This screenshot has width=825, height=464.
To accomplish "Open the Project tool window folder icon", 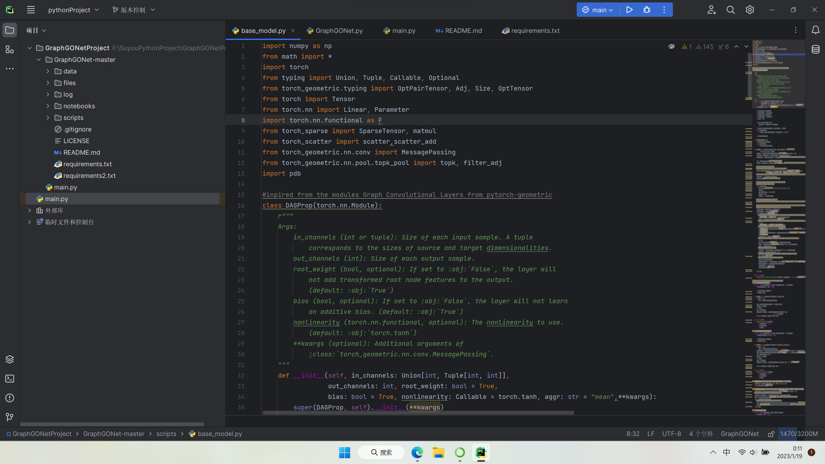I will 9,30.
